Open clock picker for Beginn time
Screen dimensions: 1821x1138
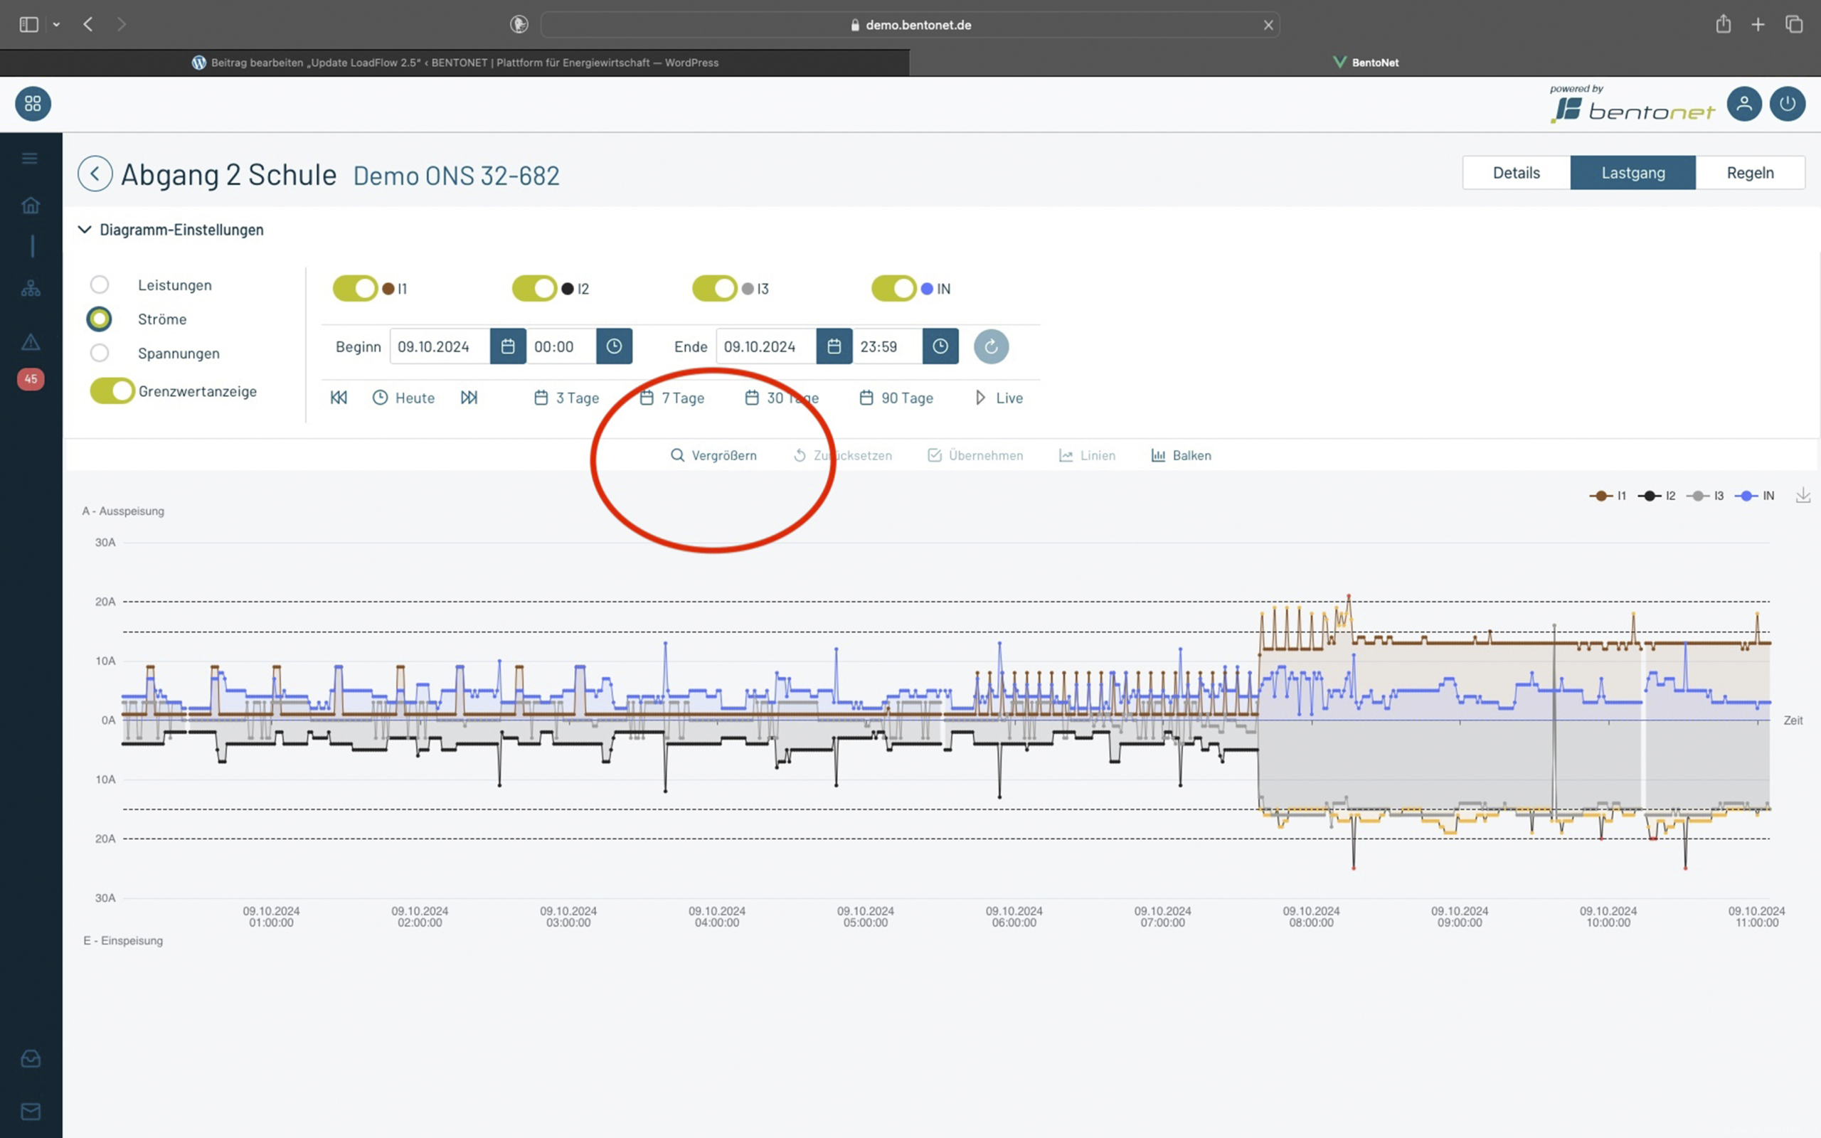pos(614,346)
